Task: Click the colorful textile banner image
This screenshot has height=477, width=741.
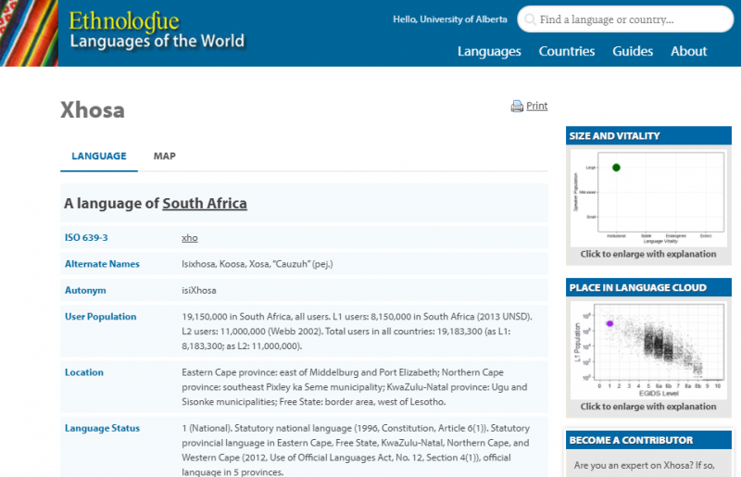Action: (29, 33)
